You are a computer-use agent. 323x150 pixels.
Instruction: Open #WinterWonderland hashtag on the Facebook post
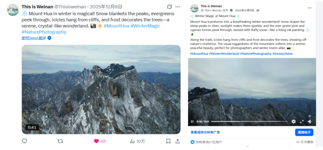pyautogui.click(x=224, y=54)
